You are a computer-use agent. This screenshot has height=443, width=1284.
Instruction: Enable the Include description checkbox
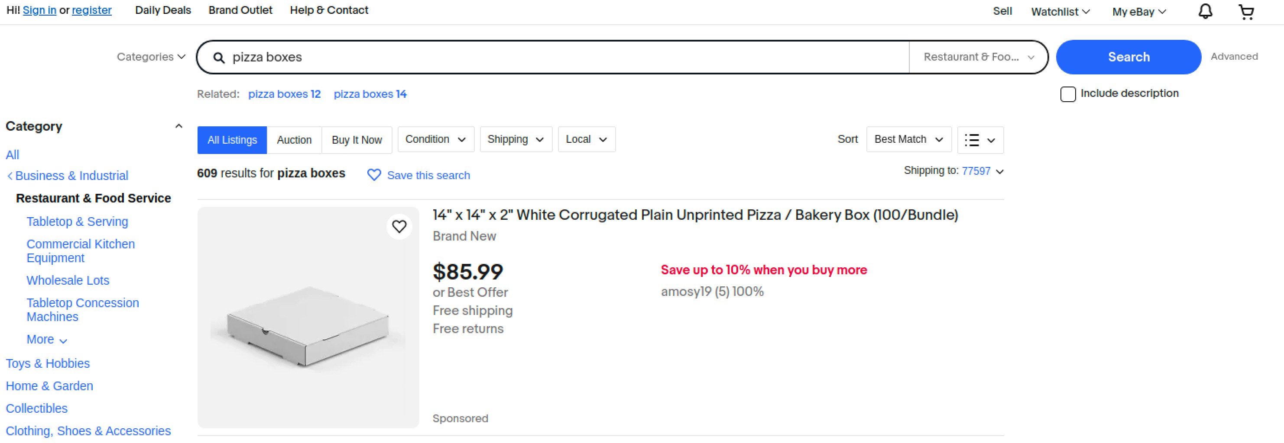click(1068, 94)
